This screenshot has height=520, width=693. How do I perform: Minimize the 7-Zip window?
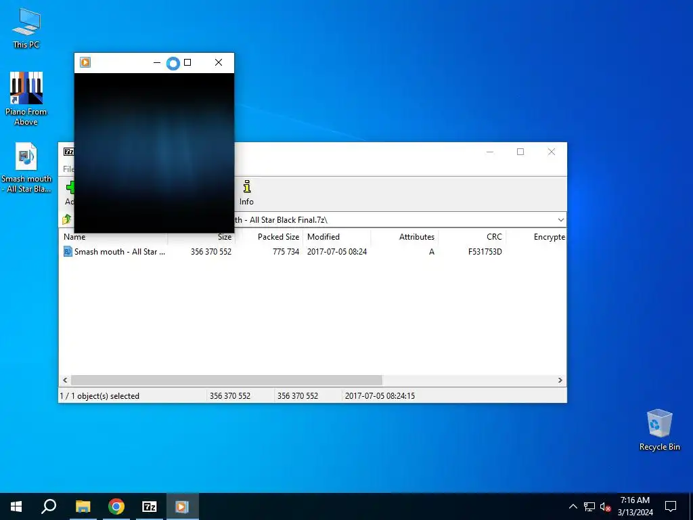tap(490, 152)
